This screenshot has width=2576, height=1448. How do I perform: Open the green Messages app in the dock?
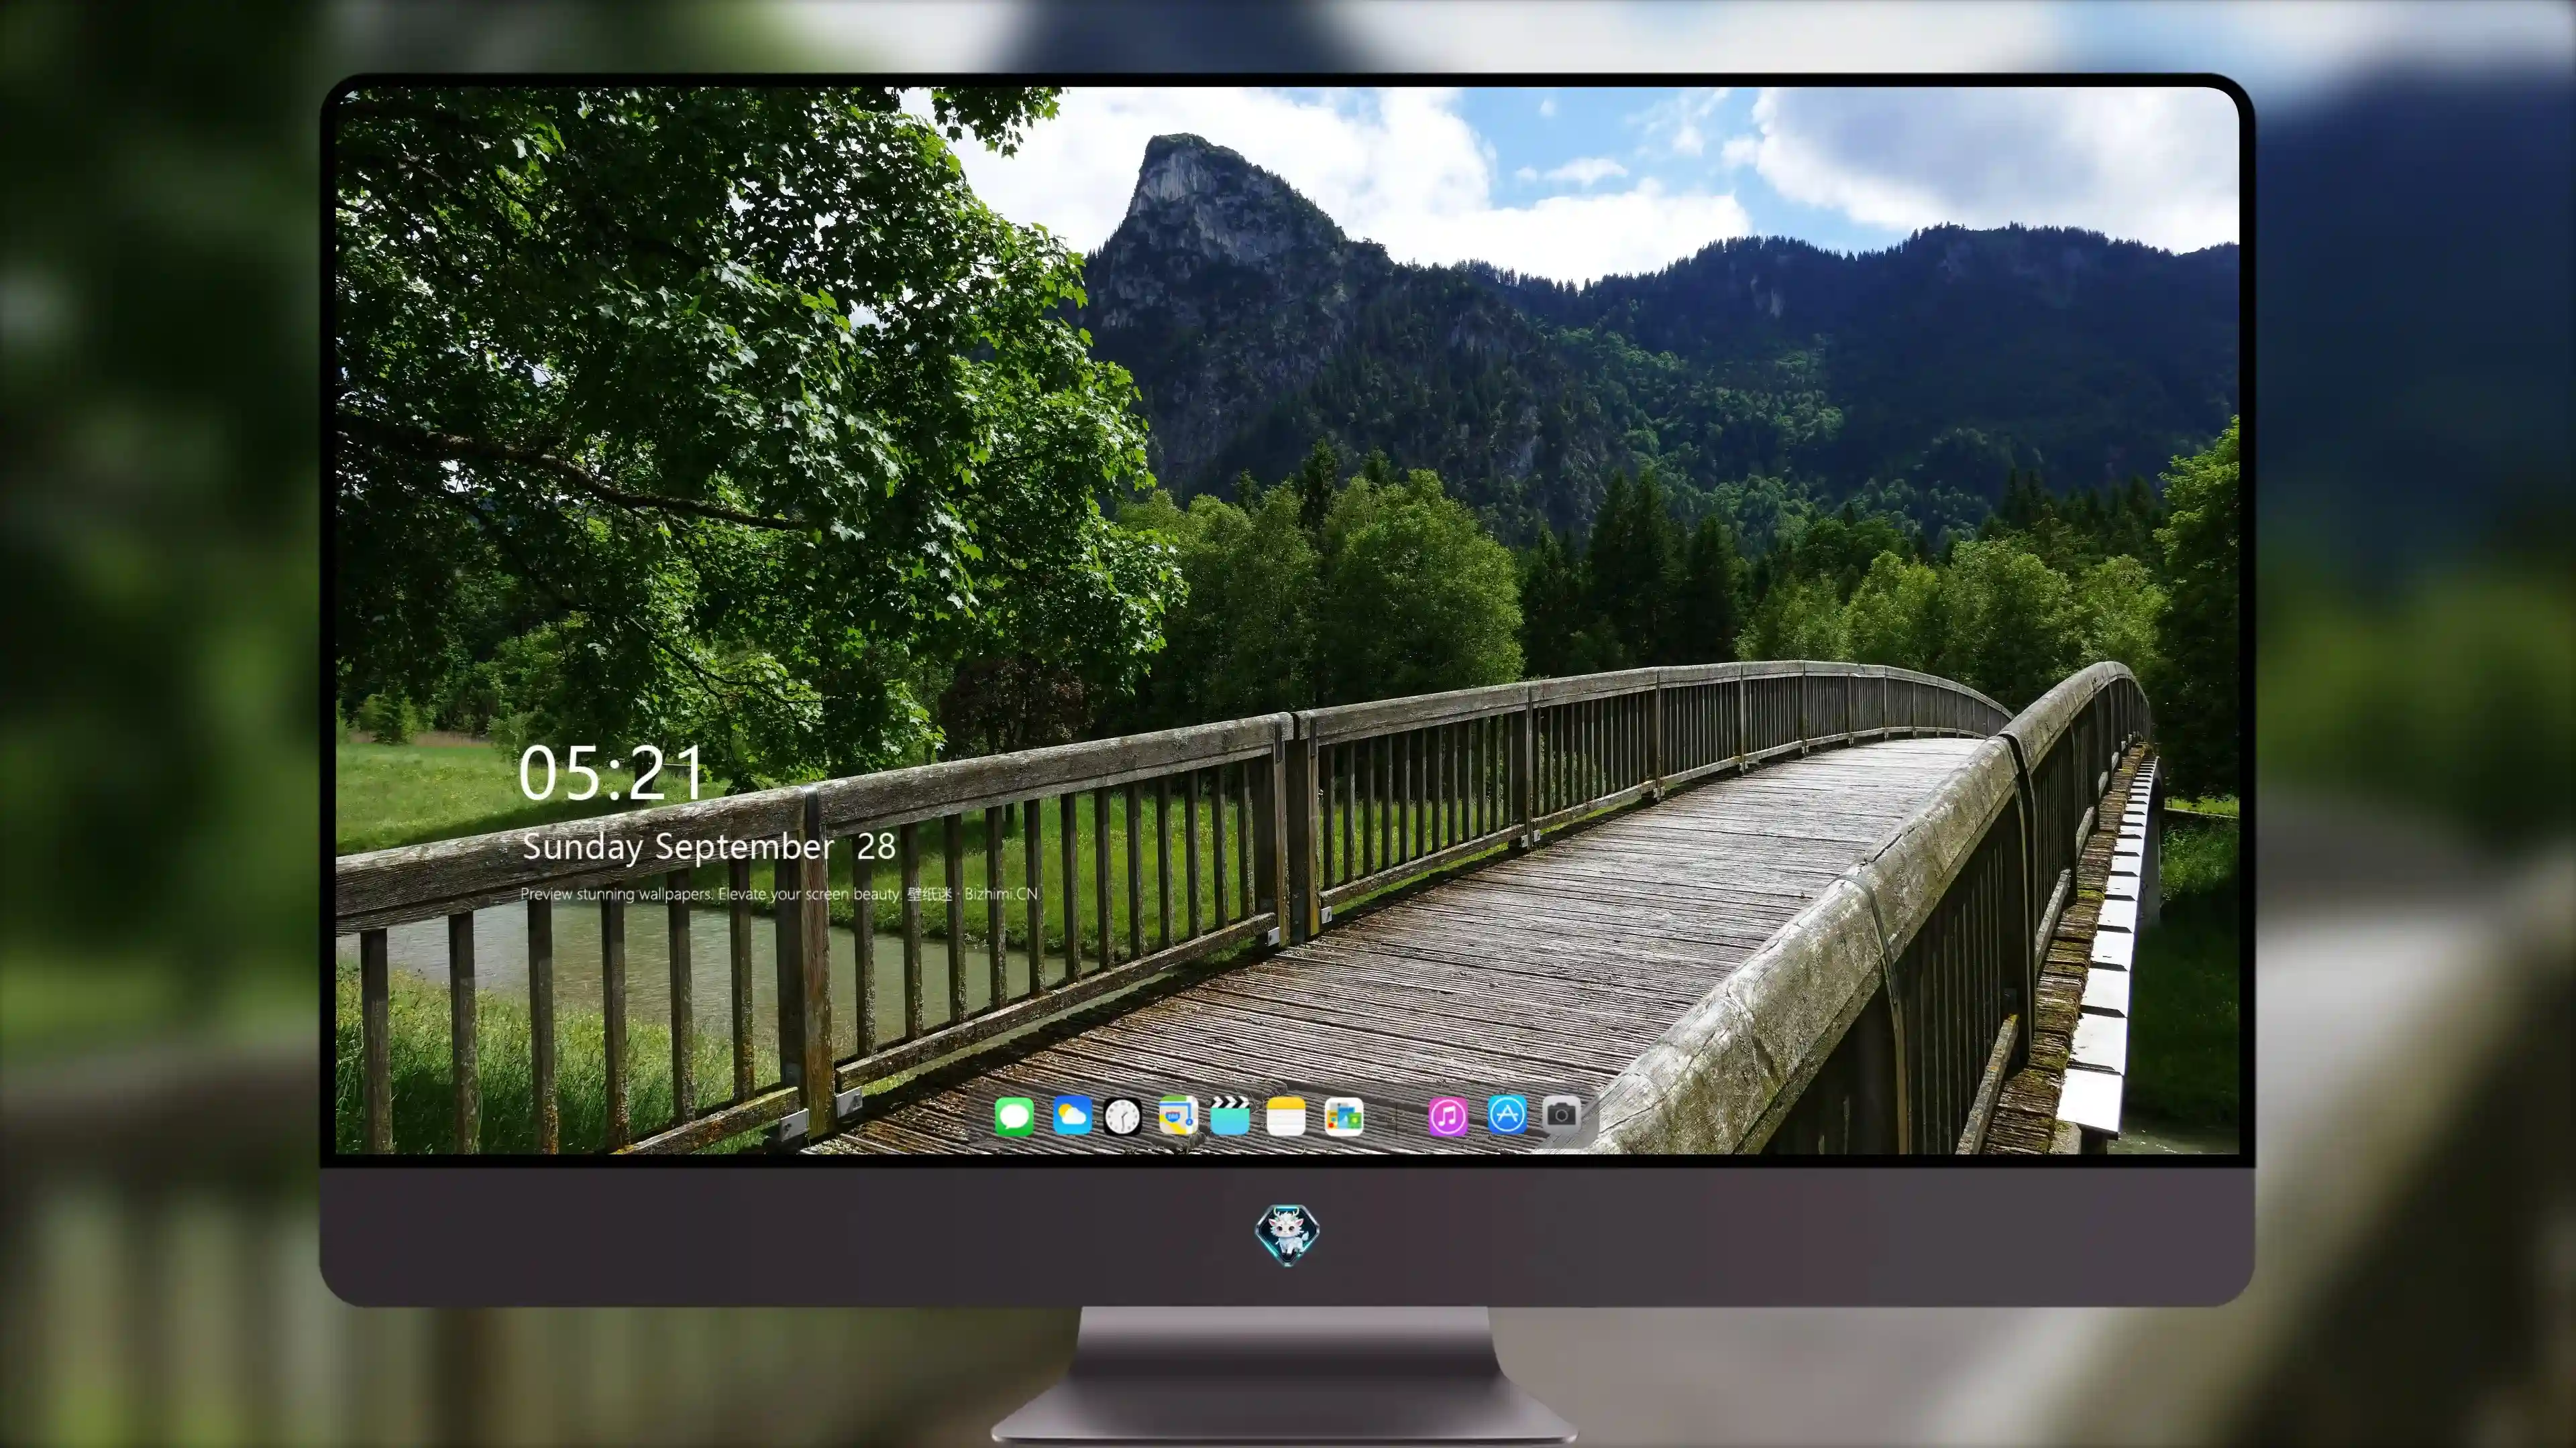[1014, 1116]
